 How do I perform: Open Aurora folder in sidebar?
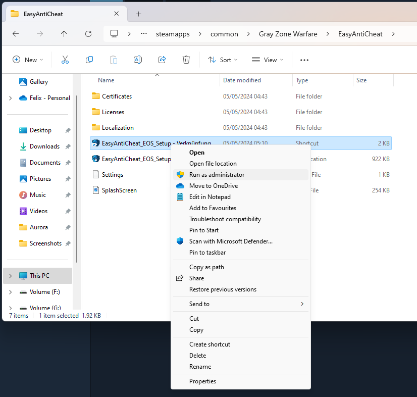[x=39, y=227]
